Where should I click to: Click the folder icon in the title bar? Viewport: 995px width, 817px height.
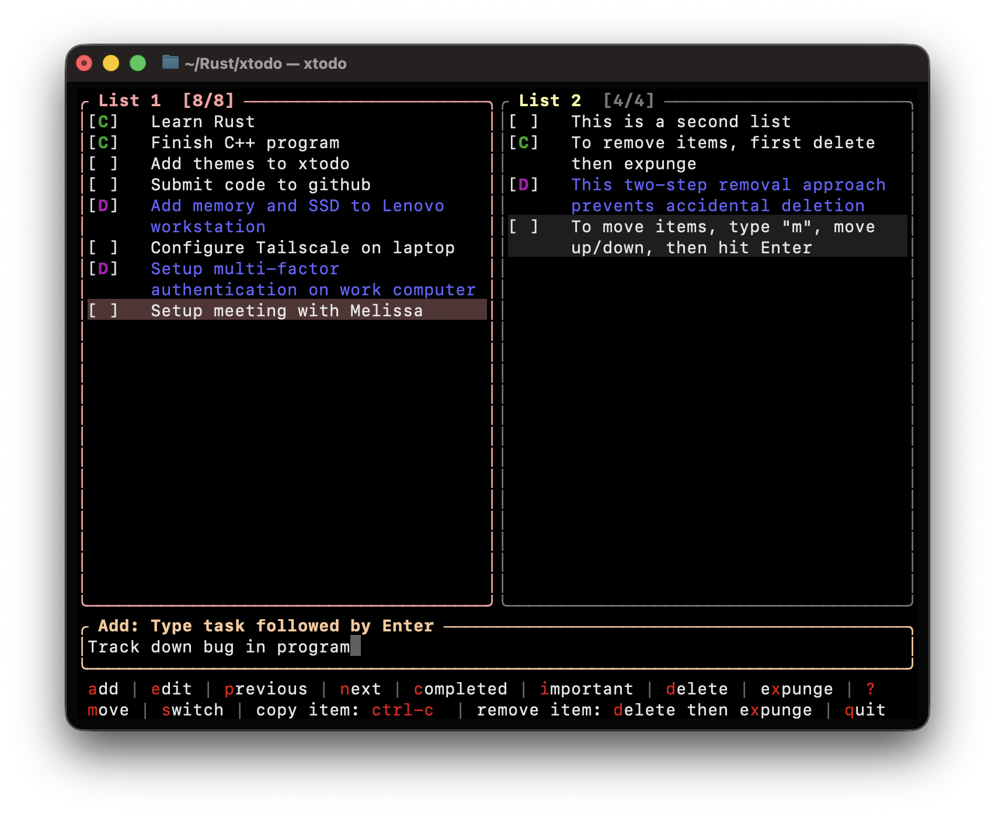pyautogui.click(x=170, y=62)
